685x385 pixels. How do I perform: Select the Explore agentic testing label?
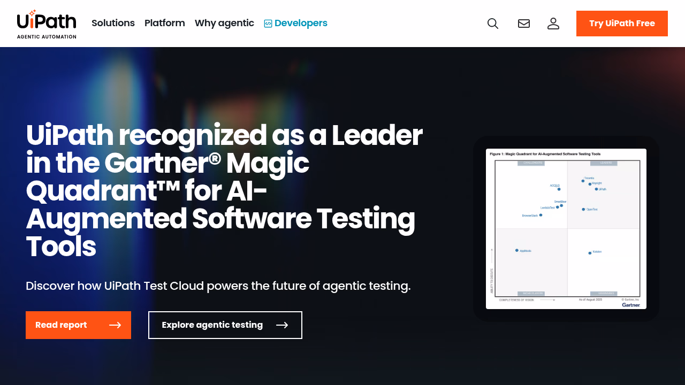(x=212, y=325)
